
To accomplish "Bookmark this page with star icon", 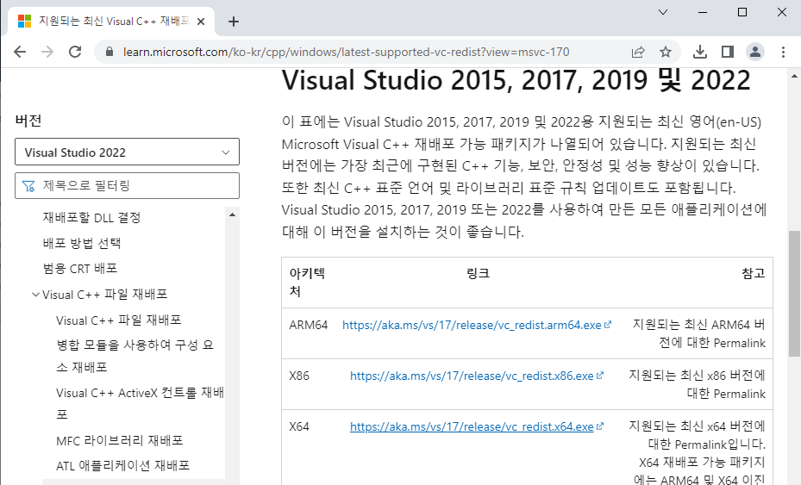I will [x=665, y=52].
